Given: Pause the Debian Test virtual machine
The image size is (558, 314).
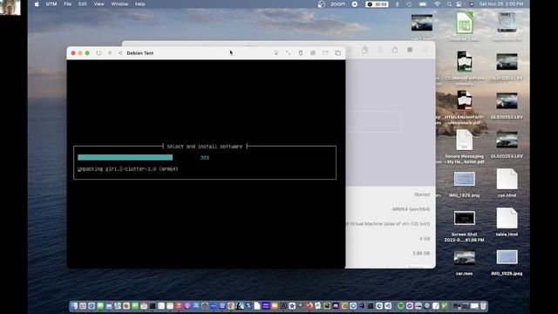Looking at the screenshot, I should [110, 53].
